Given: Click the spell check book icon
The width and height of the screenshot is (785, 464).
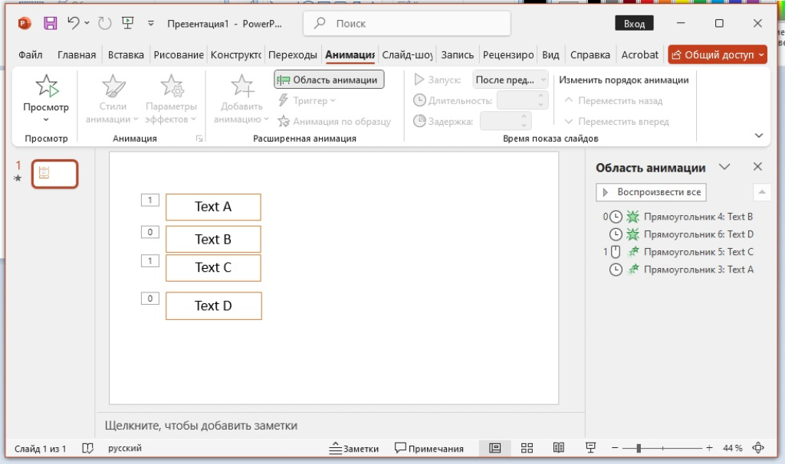Looking at the screenshot, I should [88, 448].
